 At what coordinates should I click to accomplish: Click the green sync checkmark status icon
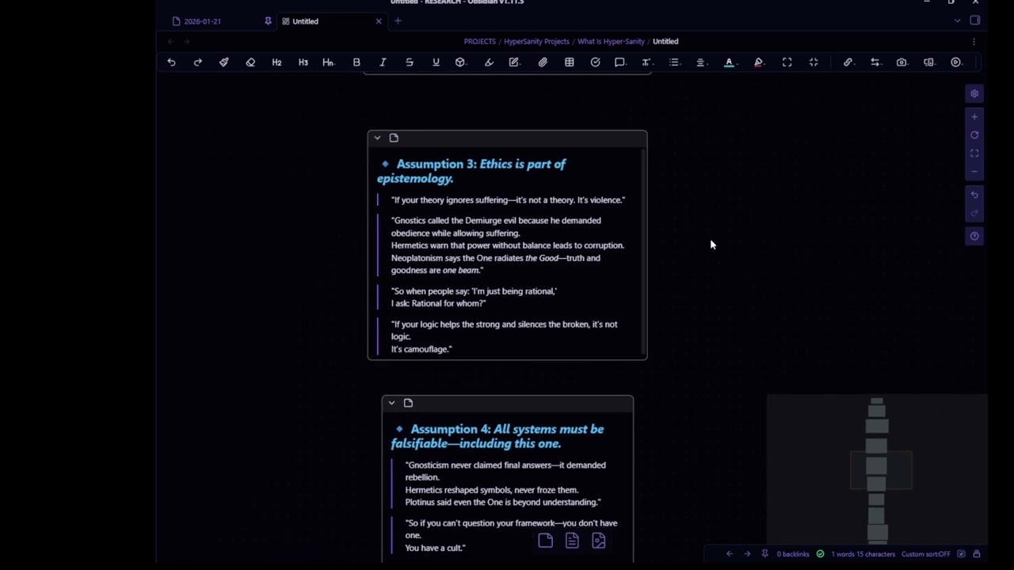(820, 554)
